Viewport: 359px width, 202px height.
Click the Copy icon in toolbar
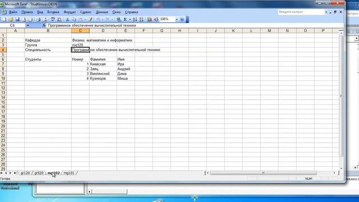coord(74,20)
